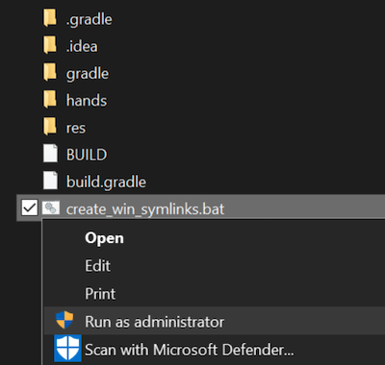Select the .gradle folder name
Image resolution: width=385 pixels, height=365 pixels.
point(90,20)
